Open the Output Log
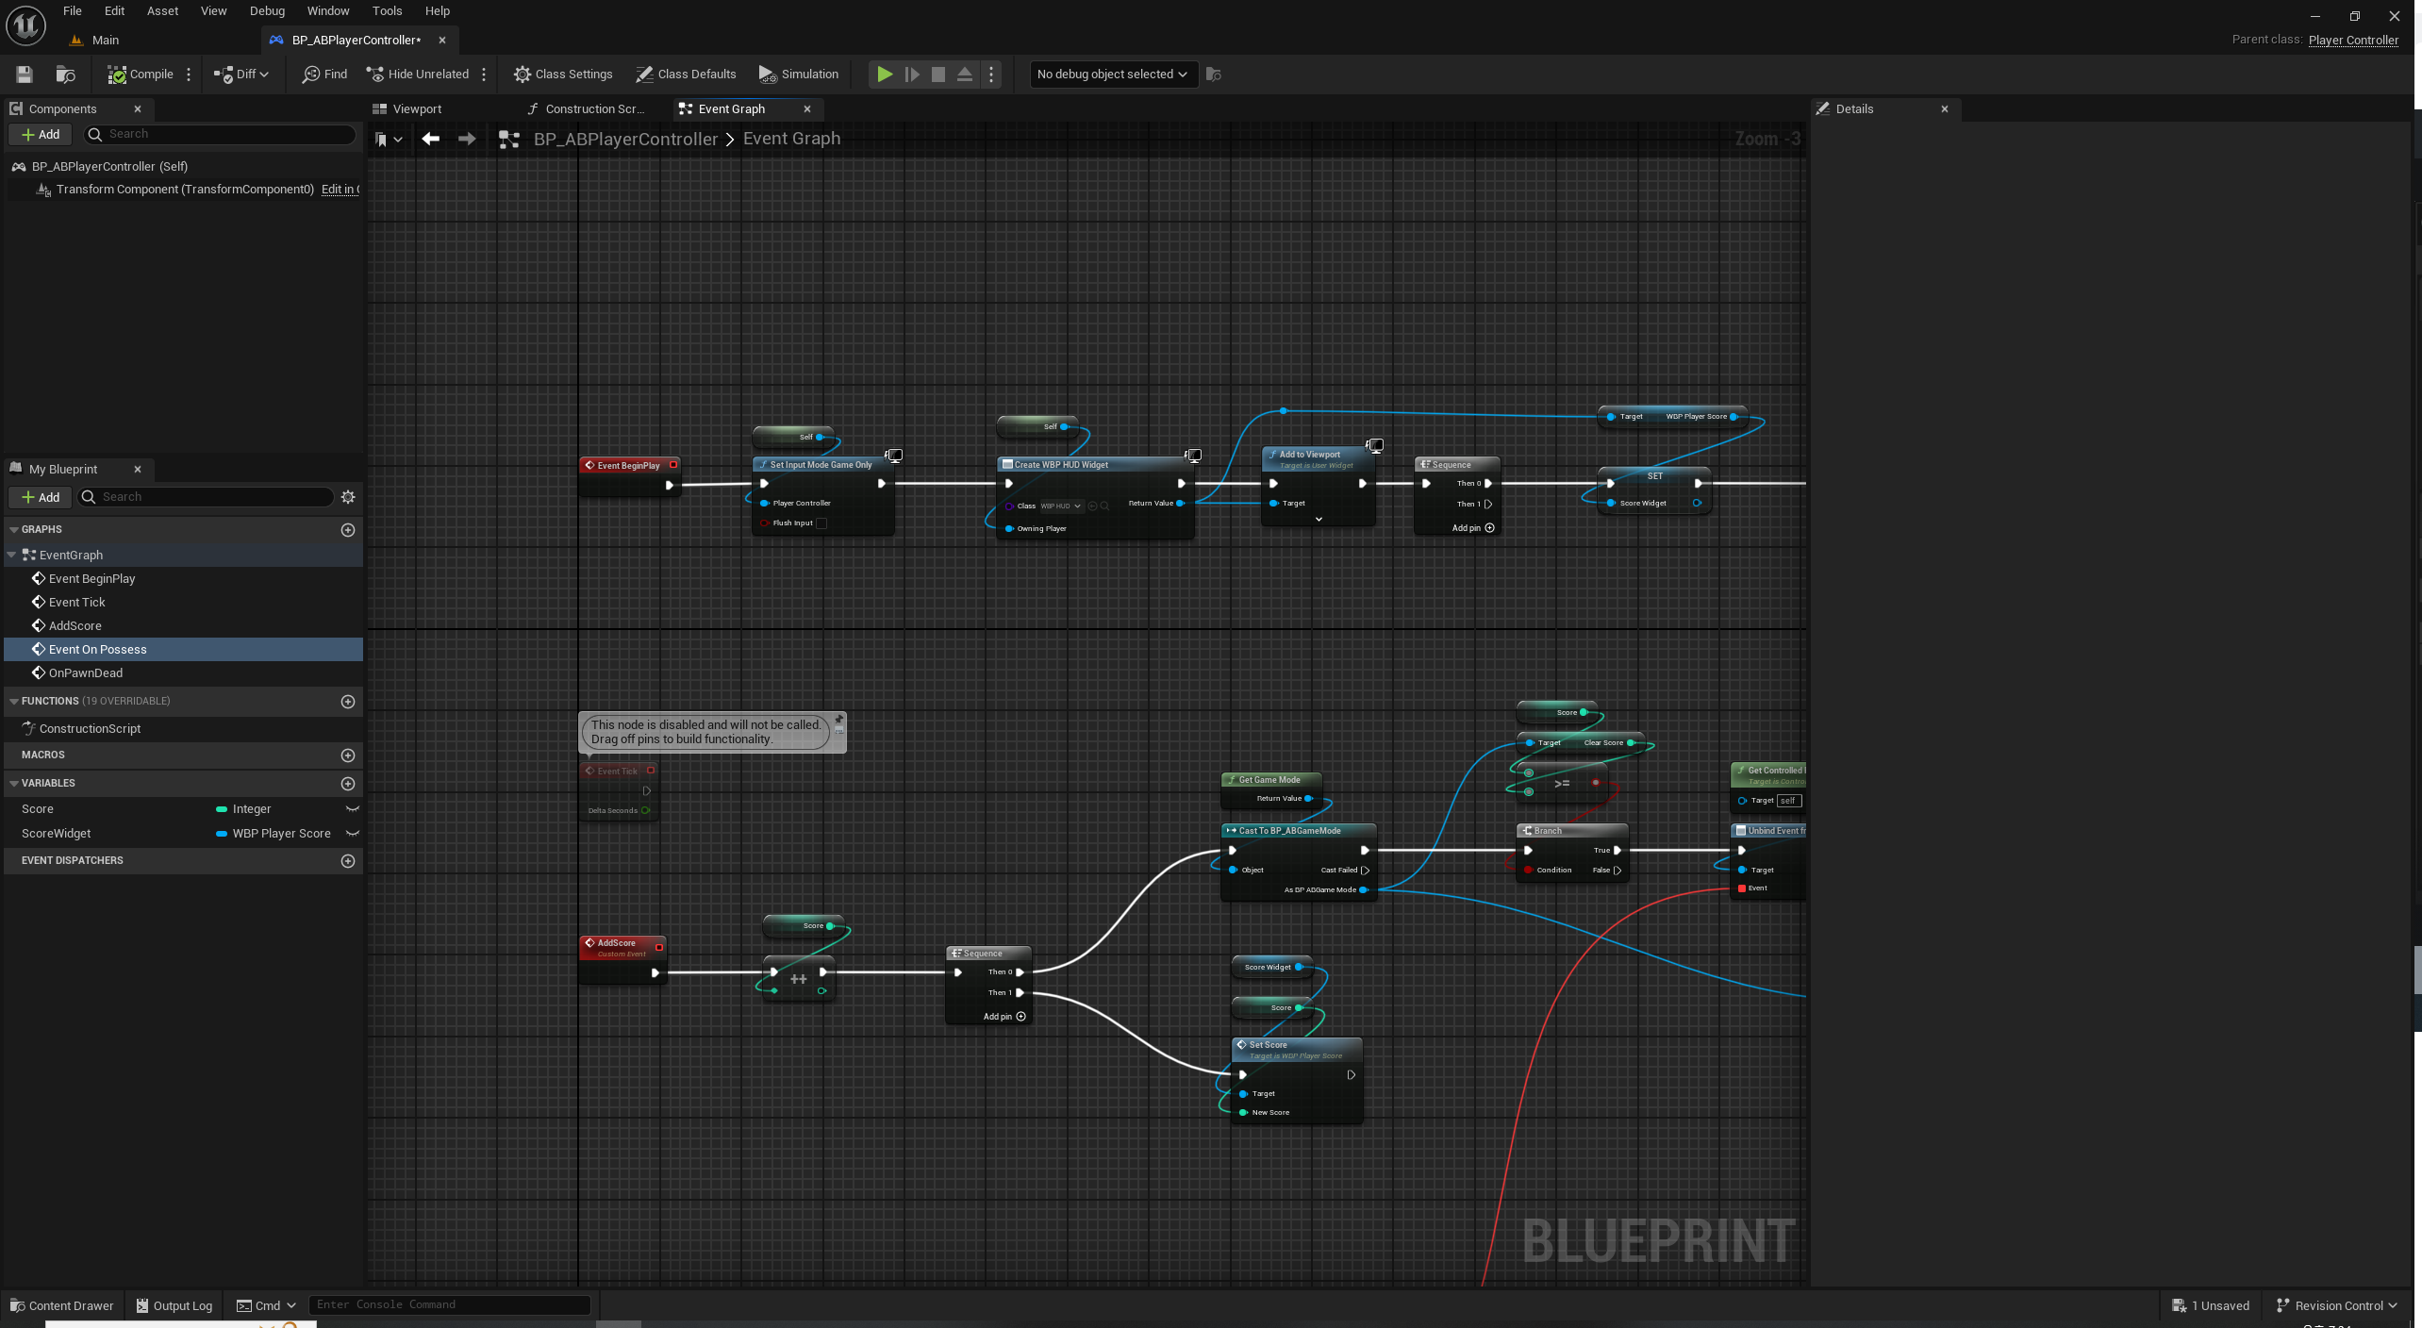 tap(174, 1306)
